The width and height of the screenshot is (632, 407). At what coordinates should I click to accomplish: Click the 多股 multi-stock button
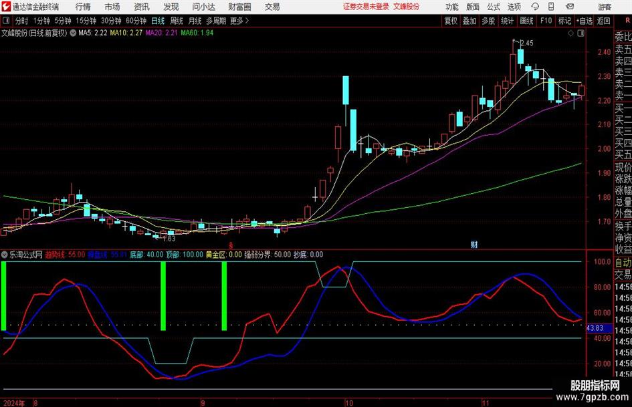coord(488,21)
